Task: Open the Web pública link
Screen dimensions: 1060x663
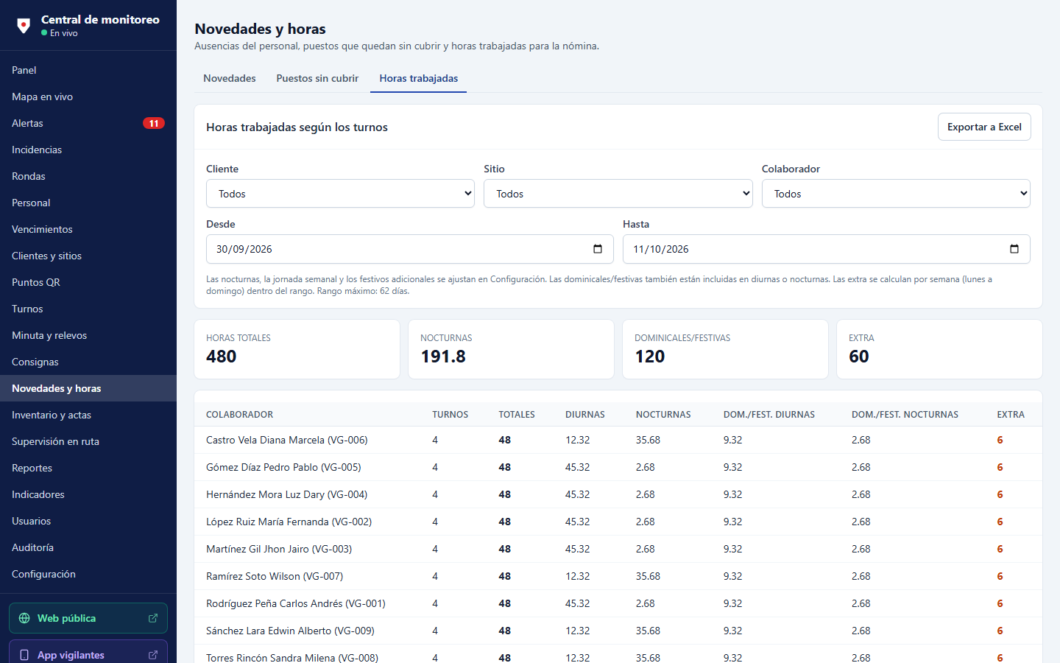Action: click(x=88, y=618)
